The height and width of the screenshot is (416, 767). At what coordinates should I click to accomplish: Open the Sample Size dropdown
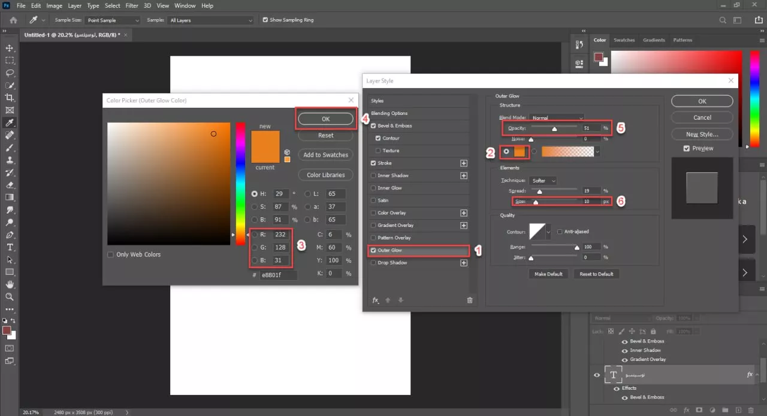(x=113, y=20)
